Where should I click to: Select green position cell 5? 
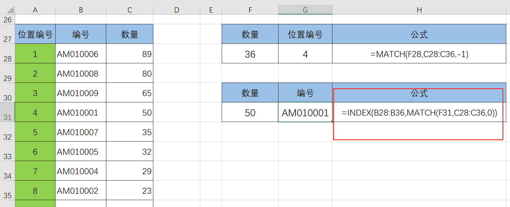pos(35,132)
